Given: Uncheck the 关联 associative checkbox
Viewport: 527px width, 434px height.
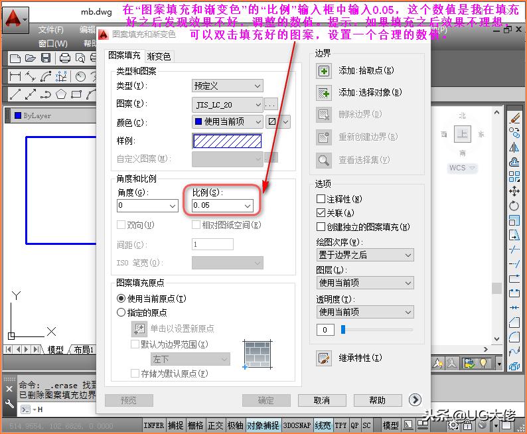Looking at the screenshot, I should point(321,212).
